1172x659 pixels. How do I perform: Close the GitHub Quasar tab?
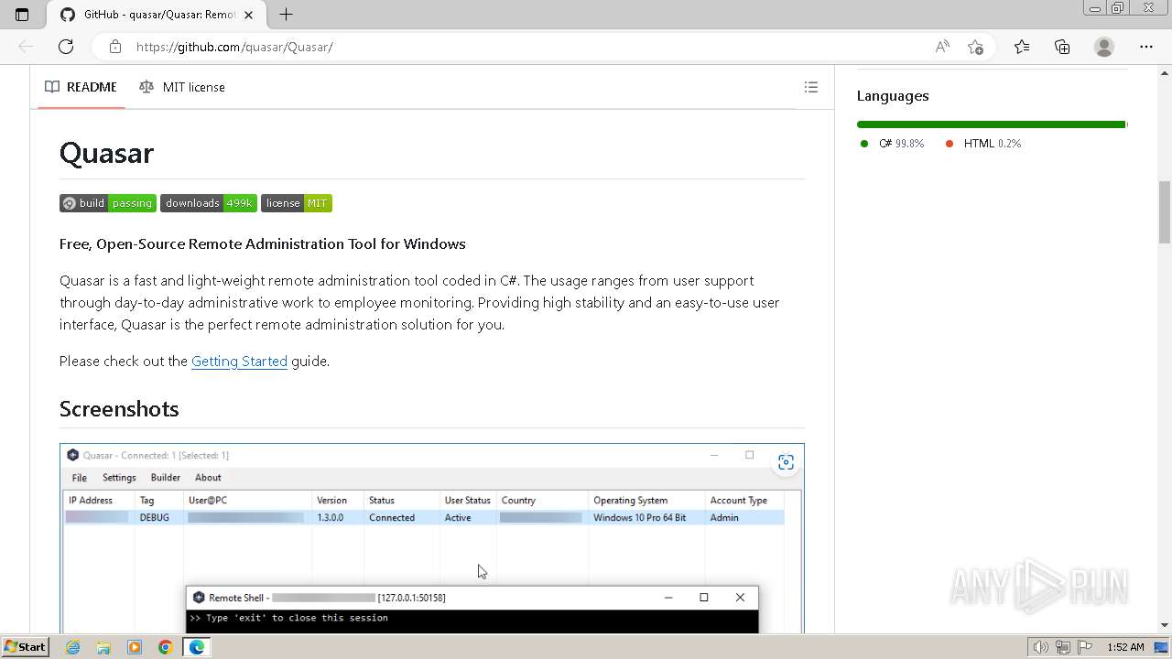(248, 15)
